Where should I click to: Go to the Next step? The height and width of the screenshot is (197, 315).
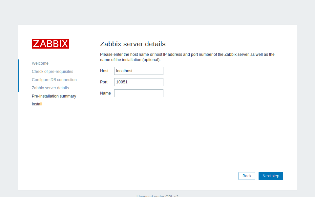click(271, 176)
